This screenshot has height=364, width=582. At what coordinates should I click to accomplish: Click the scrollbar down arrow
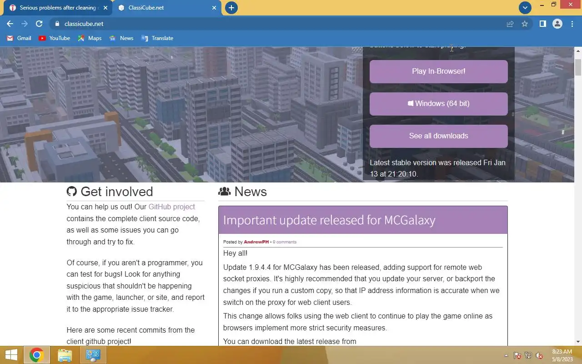point(578,342)
